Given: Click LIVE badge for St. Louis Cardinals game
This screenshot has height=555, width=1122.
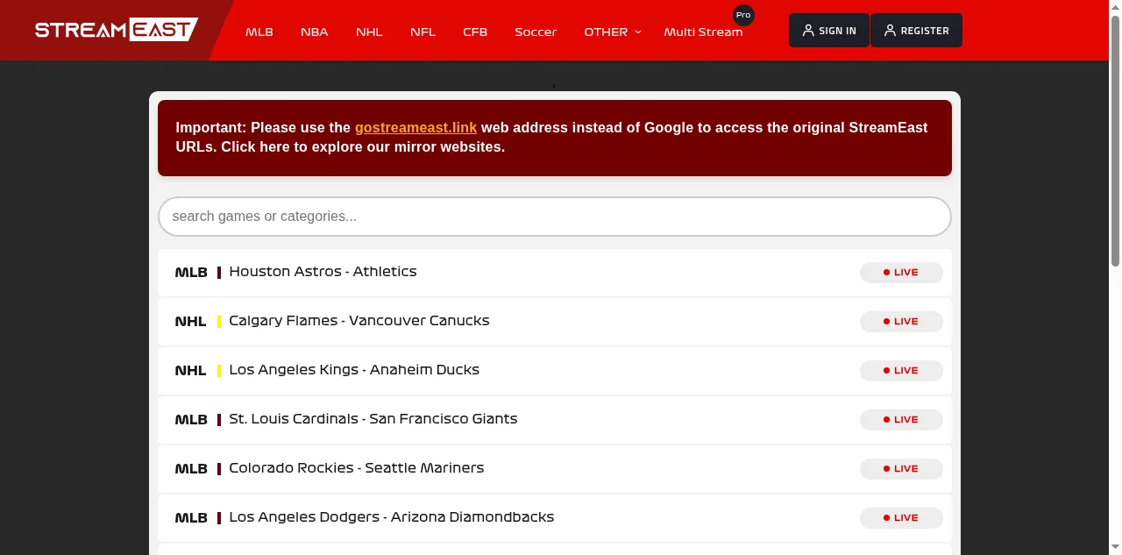Looking at the screenshot, I should 901,420.
